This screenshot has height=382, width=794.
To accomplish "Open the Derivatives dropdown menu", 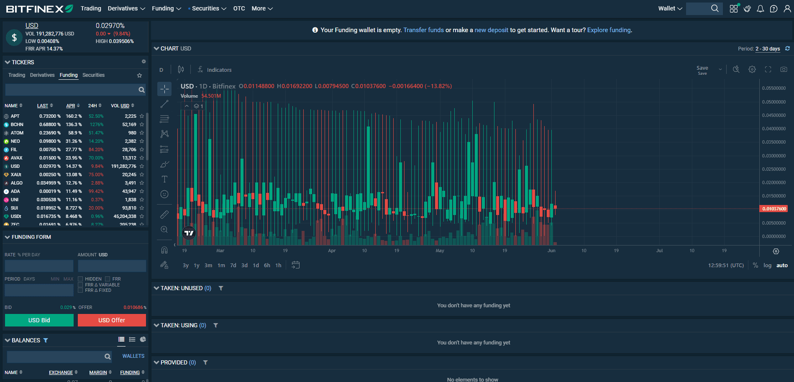I will click(x=126, y=8).
